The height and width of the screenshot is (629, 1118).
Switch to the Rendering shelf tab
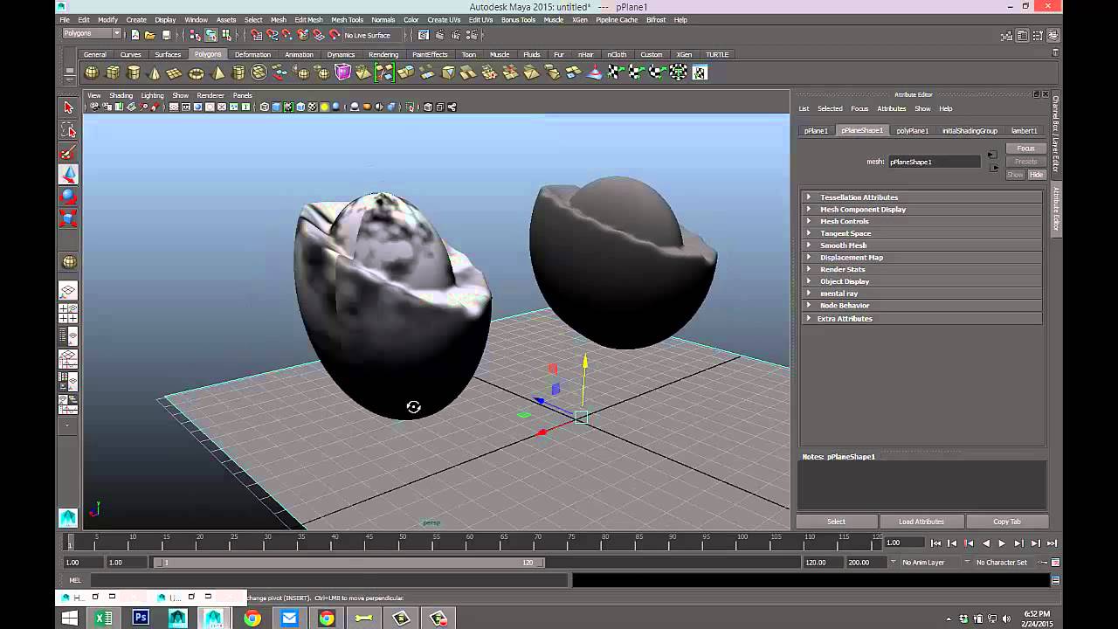(x=383, y=54)
